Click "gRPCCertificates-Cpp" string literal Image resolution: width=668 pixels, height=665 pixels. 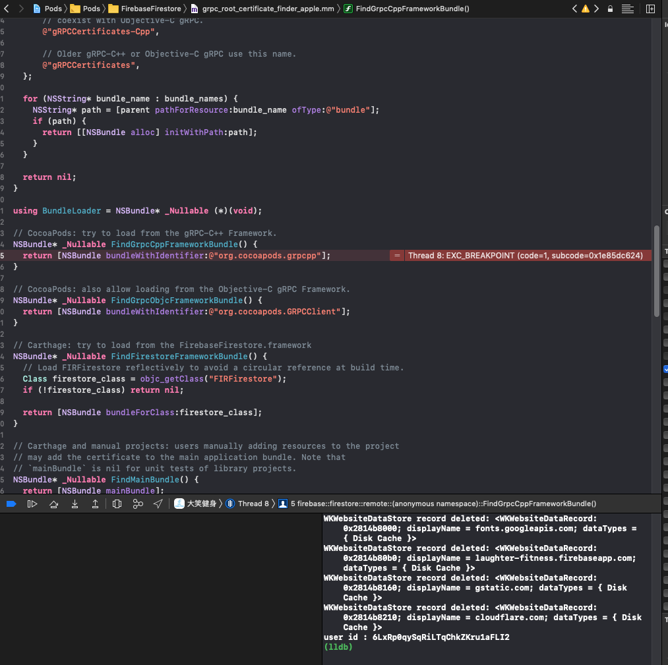(98, 32)
